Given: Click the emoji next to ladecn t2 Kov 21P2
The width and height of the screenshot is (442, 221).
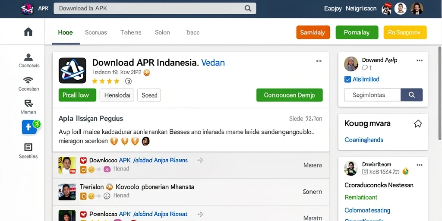Looking at the screenshot, I should pos(147,73).
